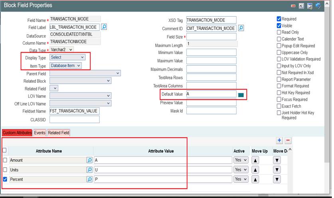Change the Active dropdown for the Amount row
This screenshot has height=198, width=334.
[x=241, y=160]
